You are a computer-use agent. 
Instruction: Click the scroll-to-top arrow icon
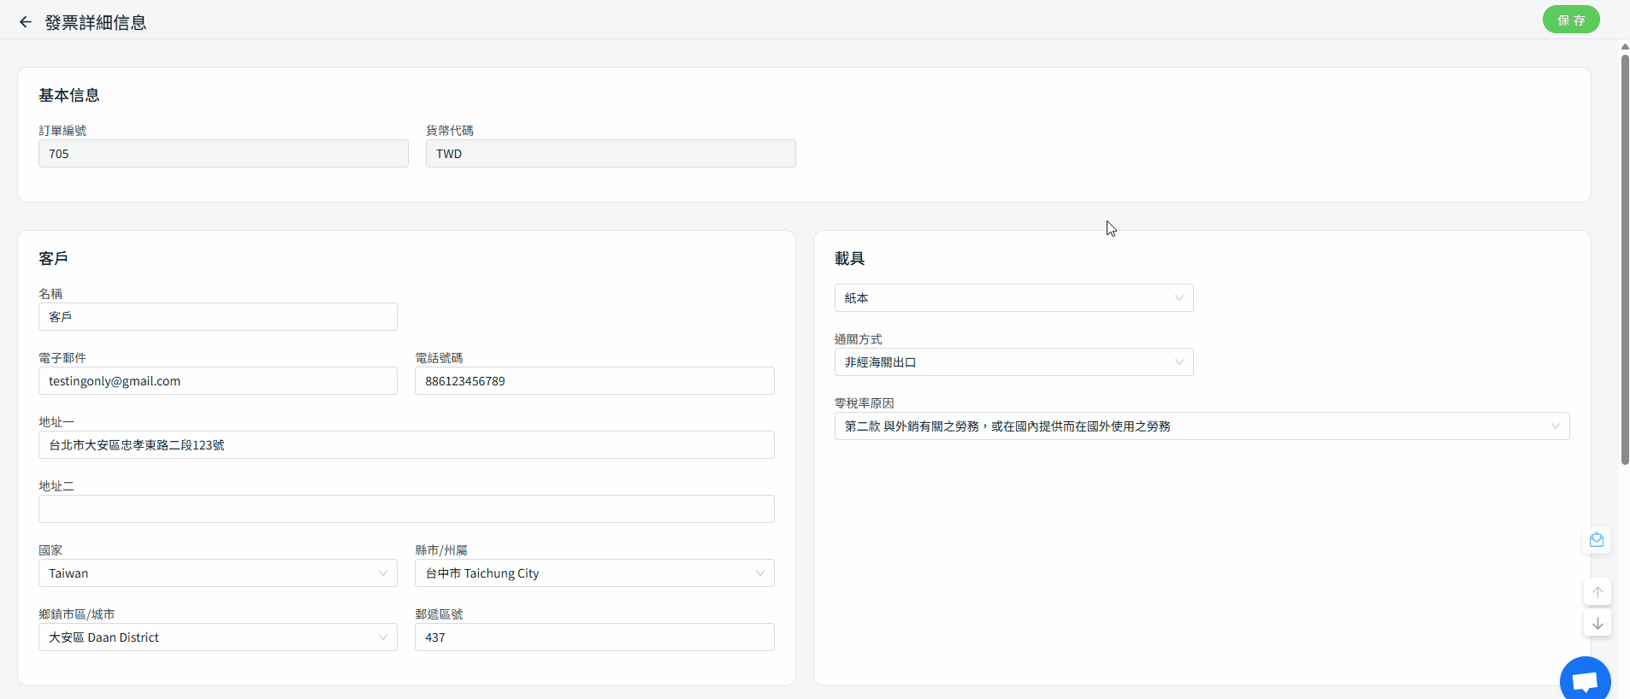(x=1597, y=592)
